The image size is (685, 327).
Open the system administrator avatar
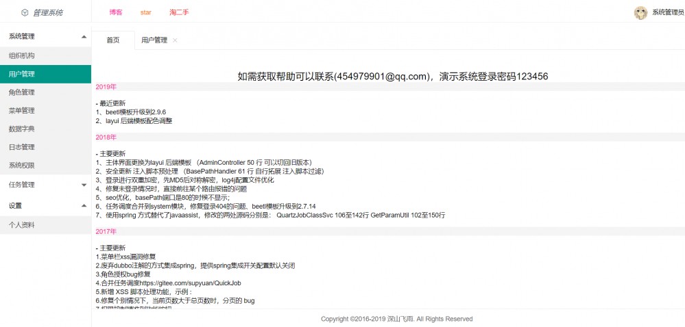coord(640,12)
